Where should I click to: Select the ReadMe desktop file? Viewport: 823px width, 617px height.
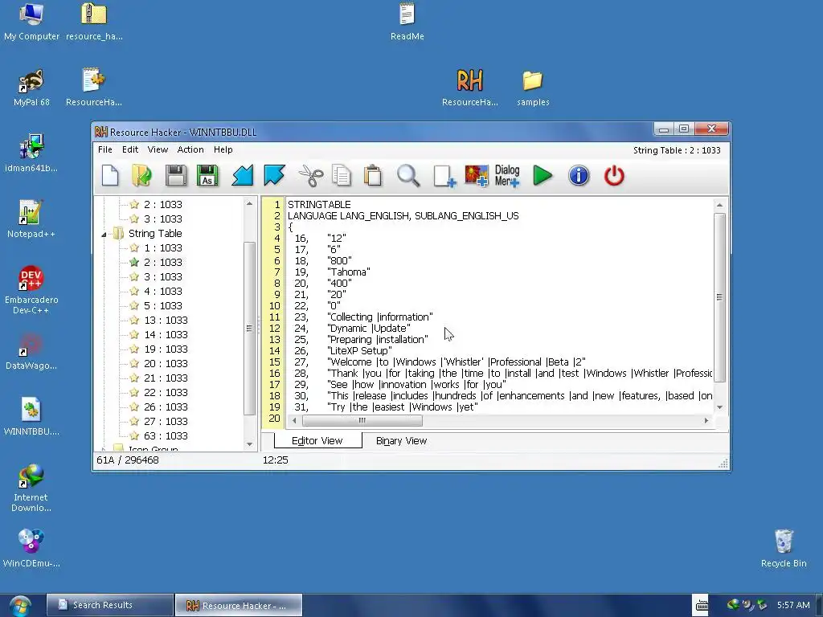(x=407, y=22)
